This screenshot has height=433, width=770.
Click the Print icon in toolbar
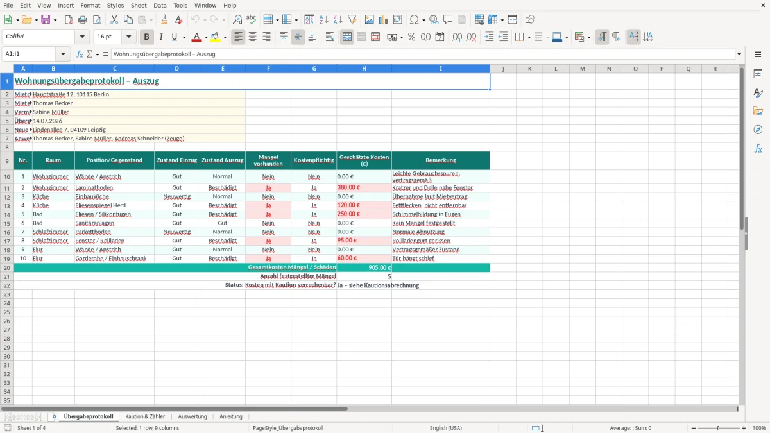click(83, 20)
